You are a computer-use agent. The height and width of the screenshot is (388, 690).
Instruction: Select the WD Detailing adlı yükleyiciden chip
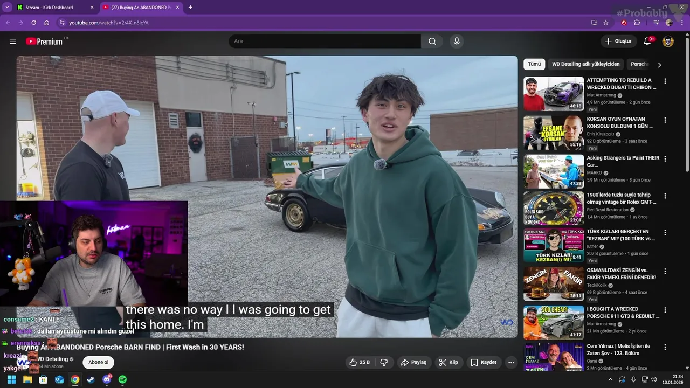pyautogui.click(x=586, y=64)
